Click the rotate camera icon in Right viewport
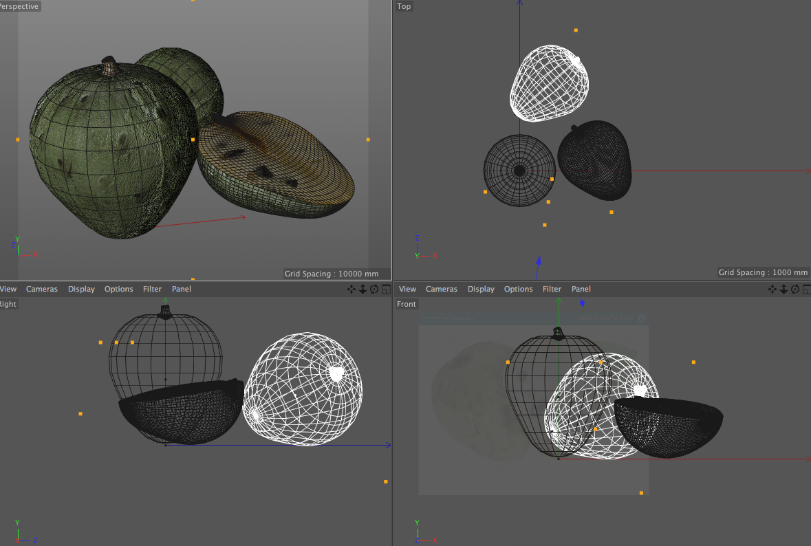 click(374, 290)
